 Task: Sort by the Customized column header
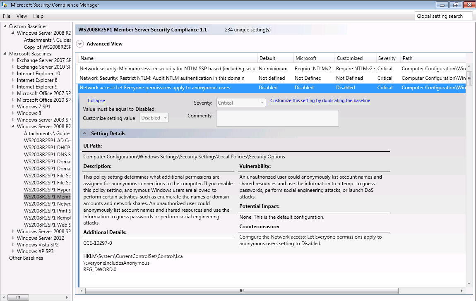pos(356,58)
